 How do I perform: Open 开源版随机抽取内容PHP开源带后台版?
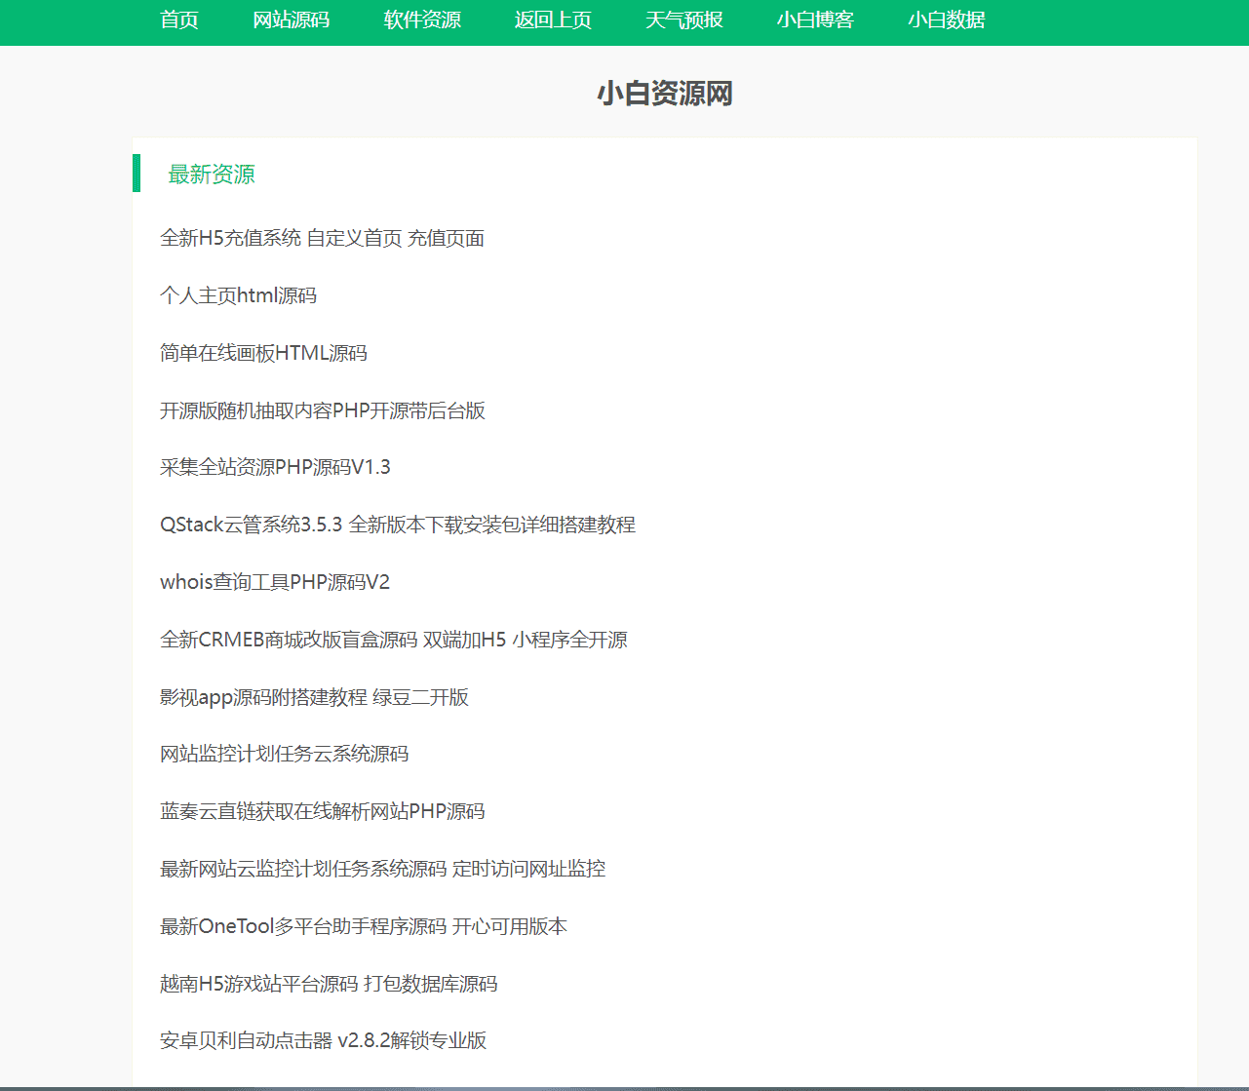[323, 410]
